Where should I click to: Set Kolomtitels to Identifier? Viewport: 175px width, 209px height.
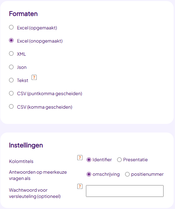click(89, 160)
